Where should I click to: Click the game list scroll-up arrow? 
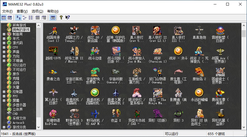244,25
